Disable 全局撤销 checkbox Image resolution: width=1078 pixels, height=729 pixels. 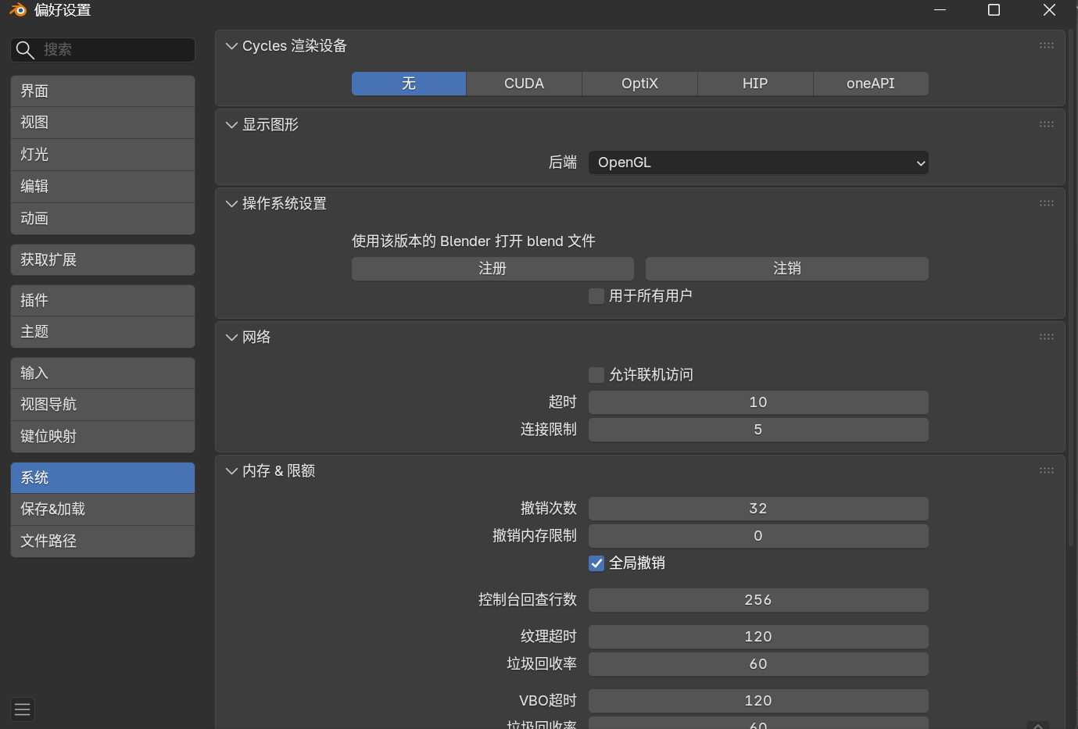point(596,563)
